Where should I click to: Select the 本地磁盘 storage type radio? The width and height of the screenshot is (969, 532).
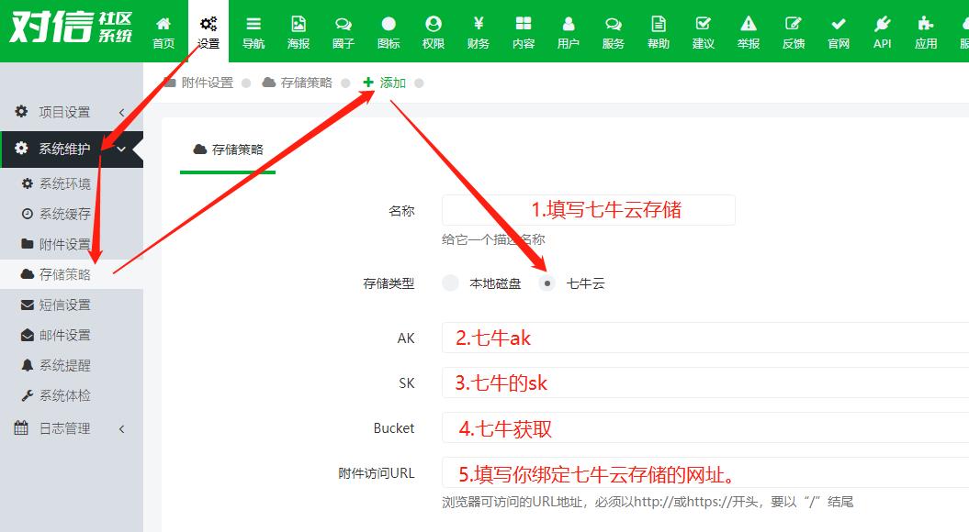tap(450, 283)
